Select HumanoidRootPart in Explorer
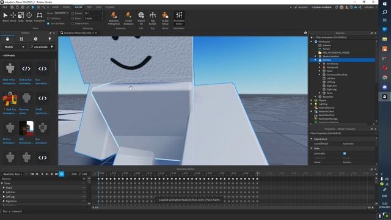This screenshot has height=220, width=391. pos(337,75)
